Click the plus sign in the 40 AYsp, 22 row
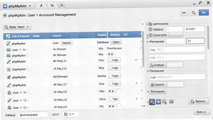This screenshot has height=120, width=213. pos(136,60)
